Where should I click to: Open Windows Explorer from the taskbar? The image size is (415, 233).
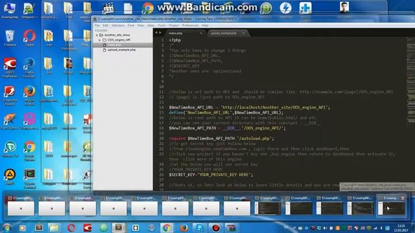(x=54, y=228)
